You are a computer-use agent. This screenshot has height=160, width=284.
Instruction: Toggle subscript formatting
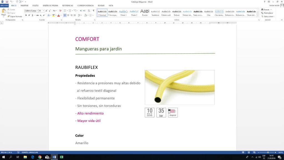tap(41, 15)
